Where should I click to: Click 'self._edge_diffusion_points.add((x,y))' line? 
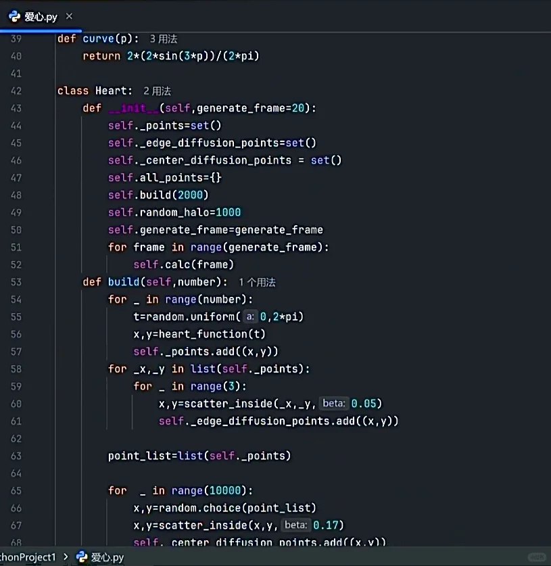pyautogui.click(x=279, y=421)
